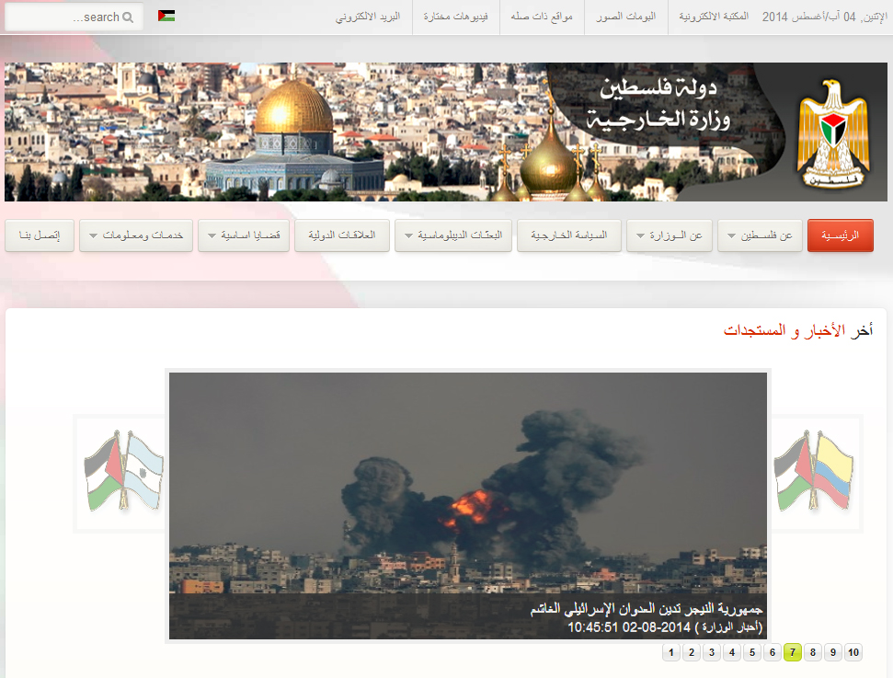Switch to news slide number 3
This screenshot has height=678, width=893.
(711, 652)
